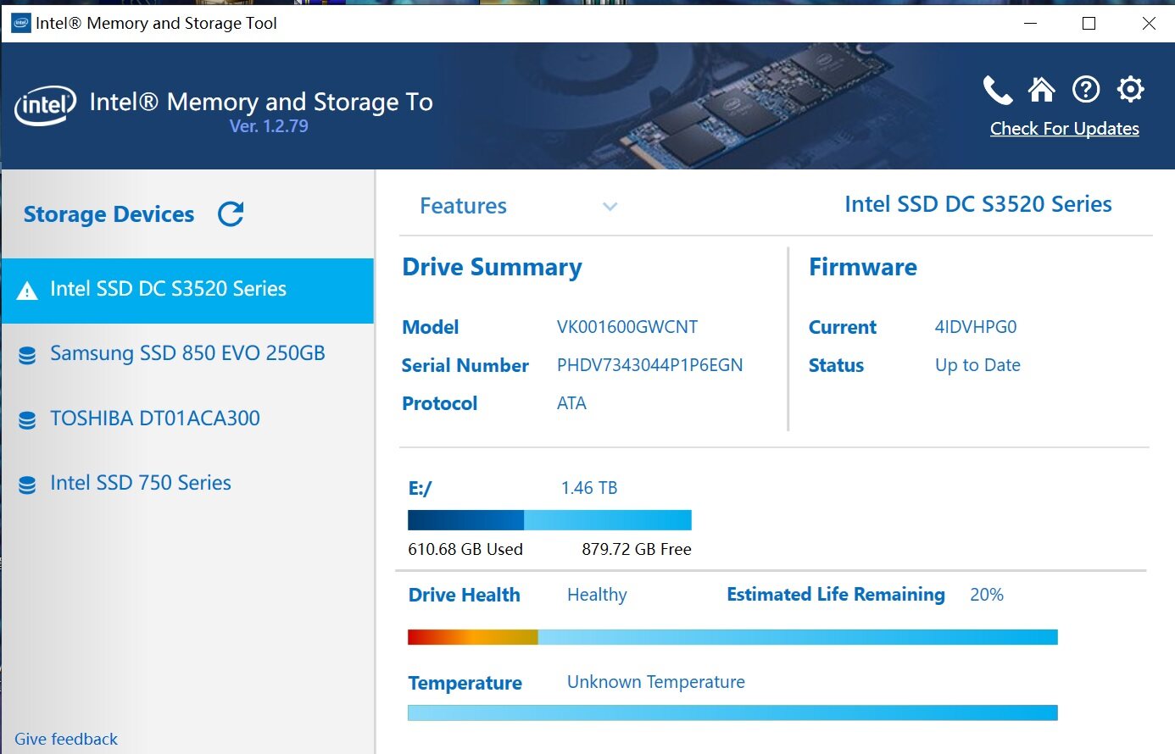Viewport: 1175px width, 754px height.
Task: Select TOSHIBA DT01ACA300 device
Action: click(187, 419)
